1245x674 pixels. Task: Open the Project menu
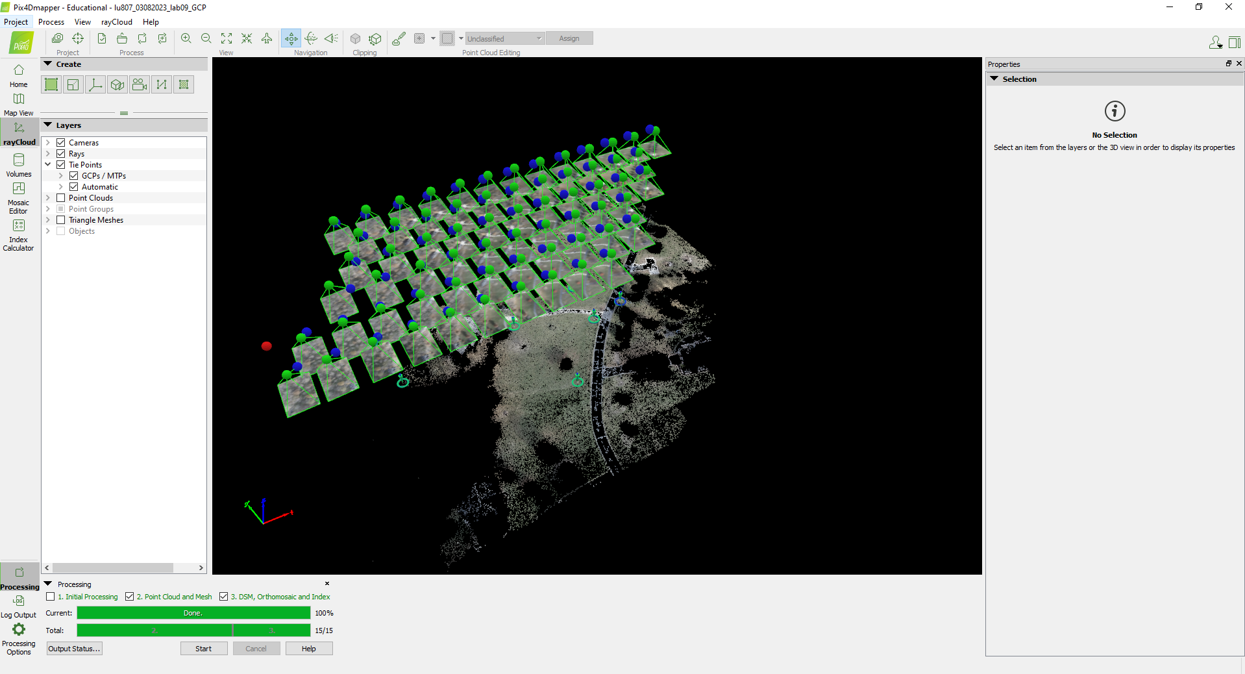(16, 22)
